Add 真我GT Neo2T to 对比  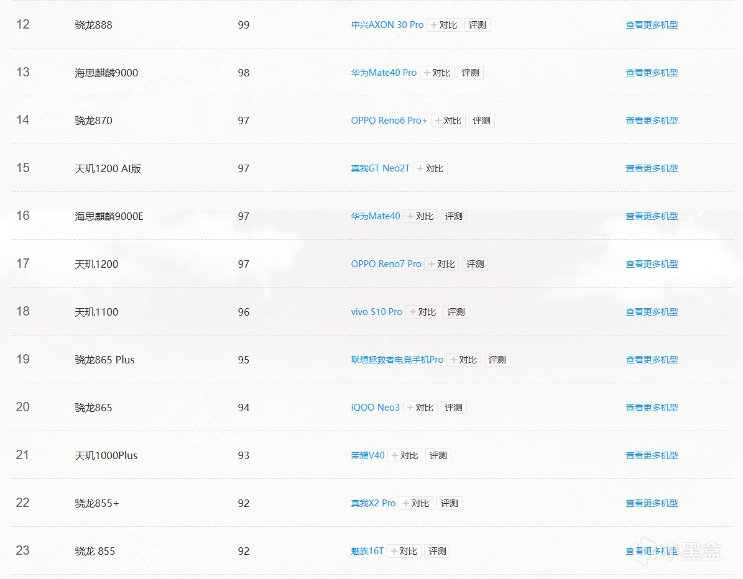point(430,168)
